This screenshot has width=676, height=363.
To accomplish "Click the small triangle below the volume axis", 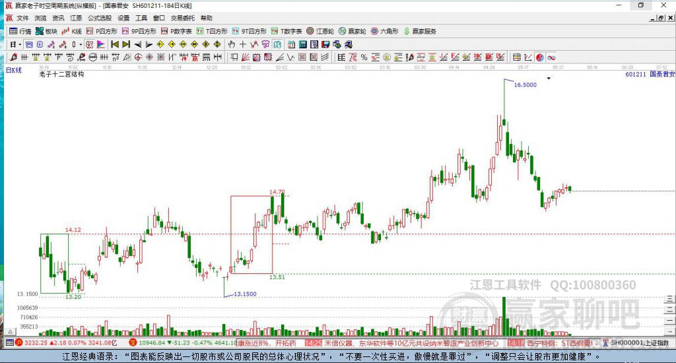I will [x=11, y=332].
